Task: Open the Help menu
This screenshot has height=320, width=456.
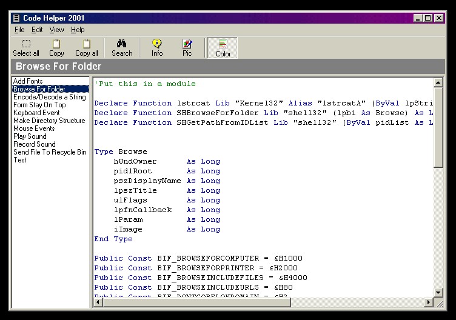Action: (x=78, y=30)
